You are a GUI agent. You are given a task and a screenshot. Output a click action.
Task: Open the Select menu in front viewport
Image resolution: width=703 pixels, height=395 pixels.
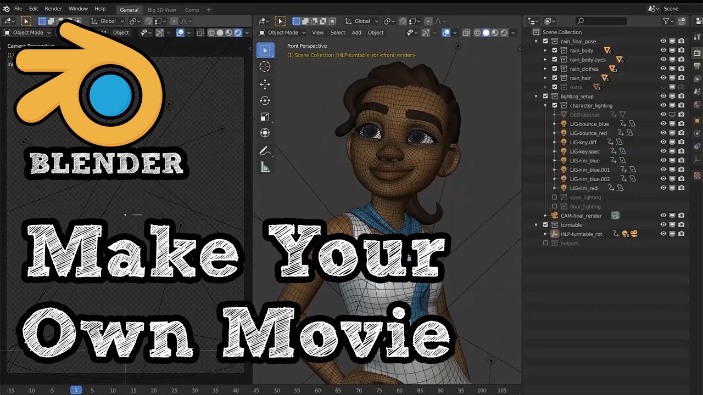(x=338, y=32)
